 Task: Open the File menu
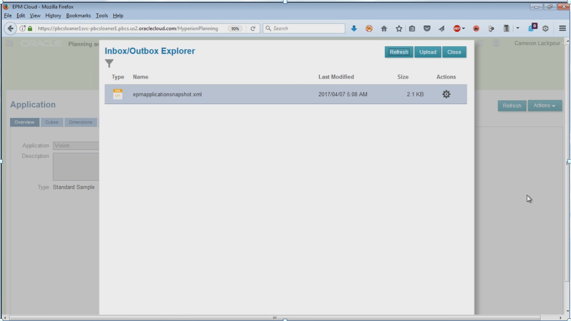[x=7, y=15]
